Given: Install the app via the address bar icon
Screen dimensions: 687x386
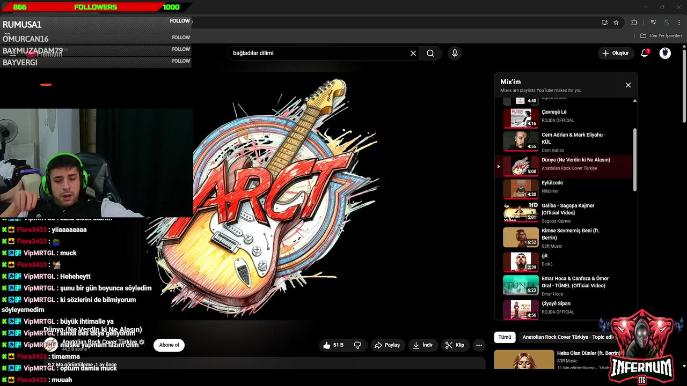Looking at the screenshot, I should 604,23.
